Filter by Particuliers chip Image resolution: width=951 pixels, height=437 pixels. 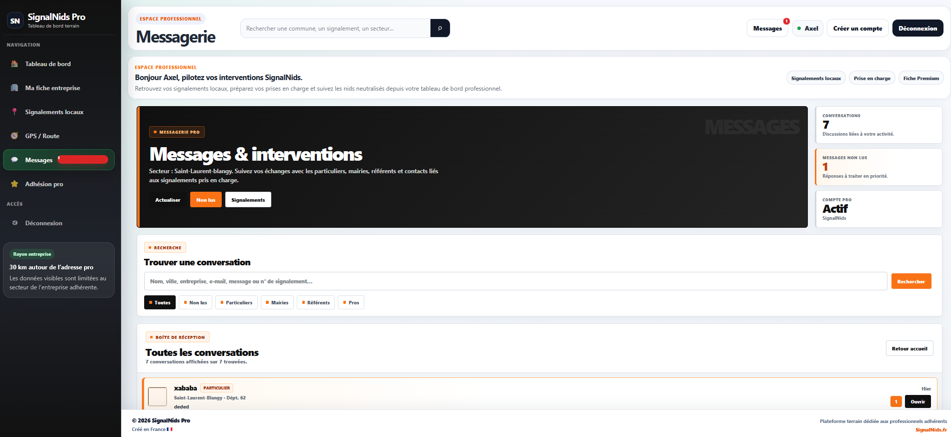236,302
